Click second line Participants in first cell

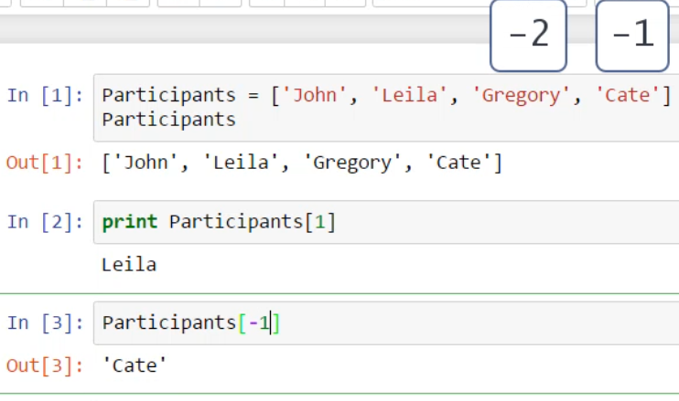(x=168, y=120)
